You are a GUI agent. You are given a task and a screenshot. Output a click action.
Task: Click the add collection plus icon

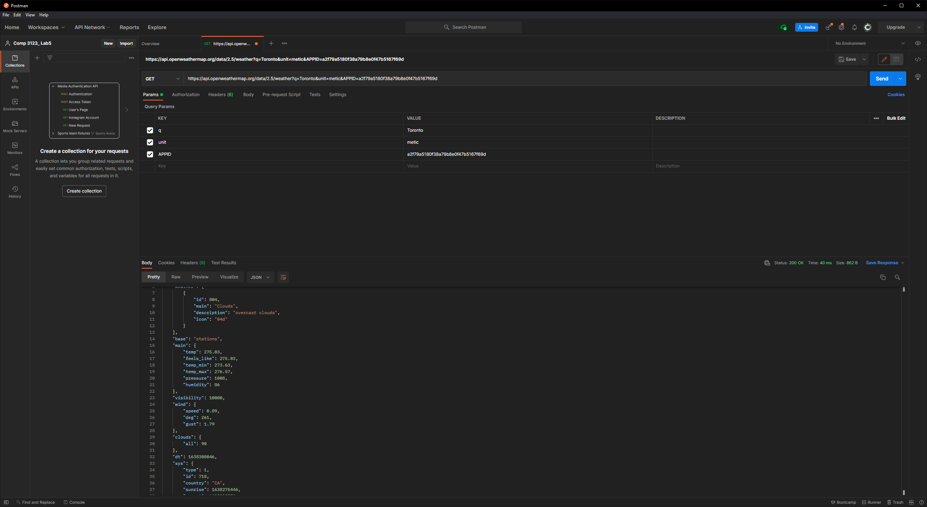[x=37, y=58]
